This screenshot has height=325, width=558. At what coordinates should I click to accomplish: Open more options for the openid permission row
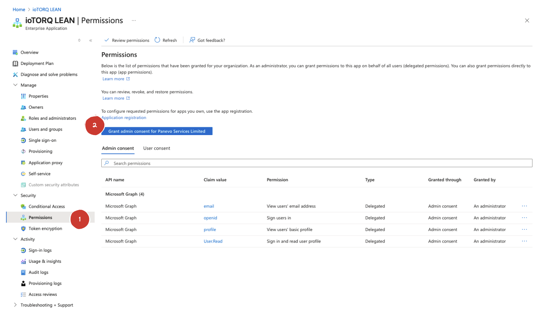coord(524,218)
